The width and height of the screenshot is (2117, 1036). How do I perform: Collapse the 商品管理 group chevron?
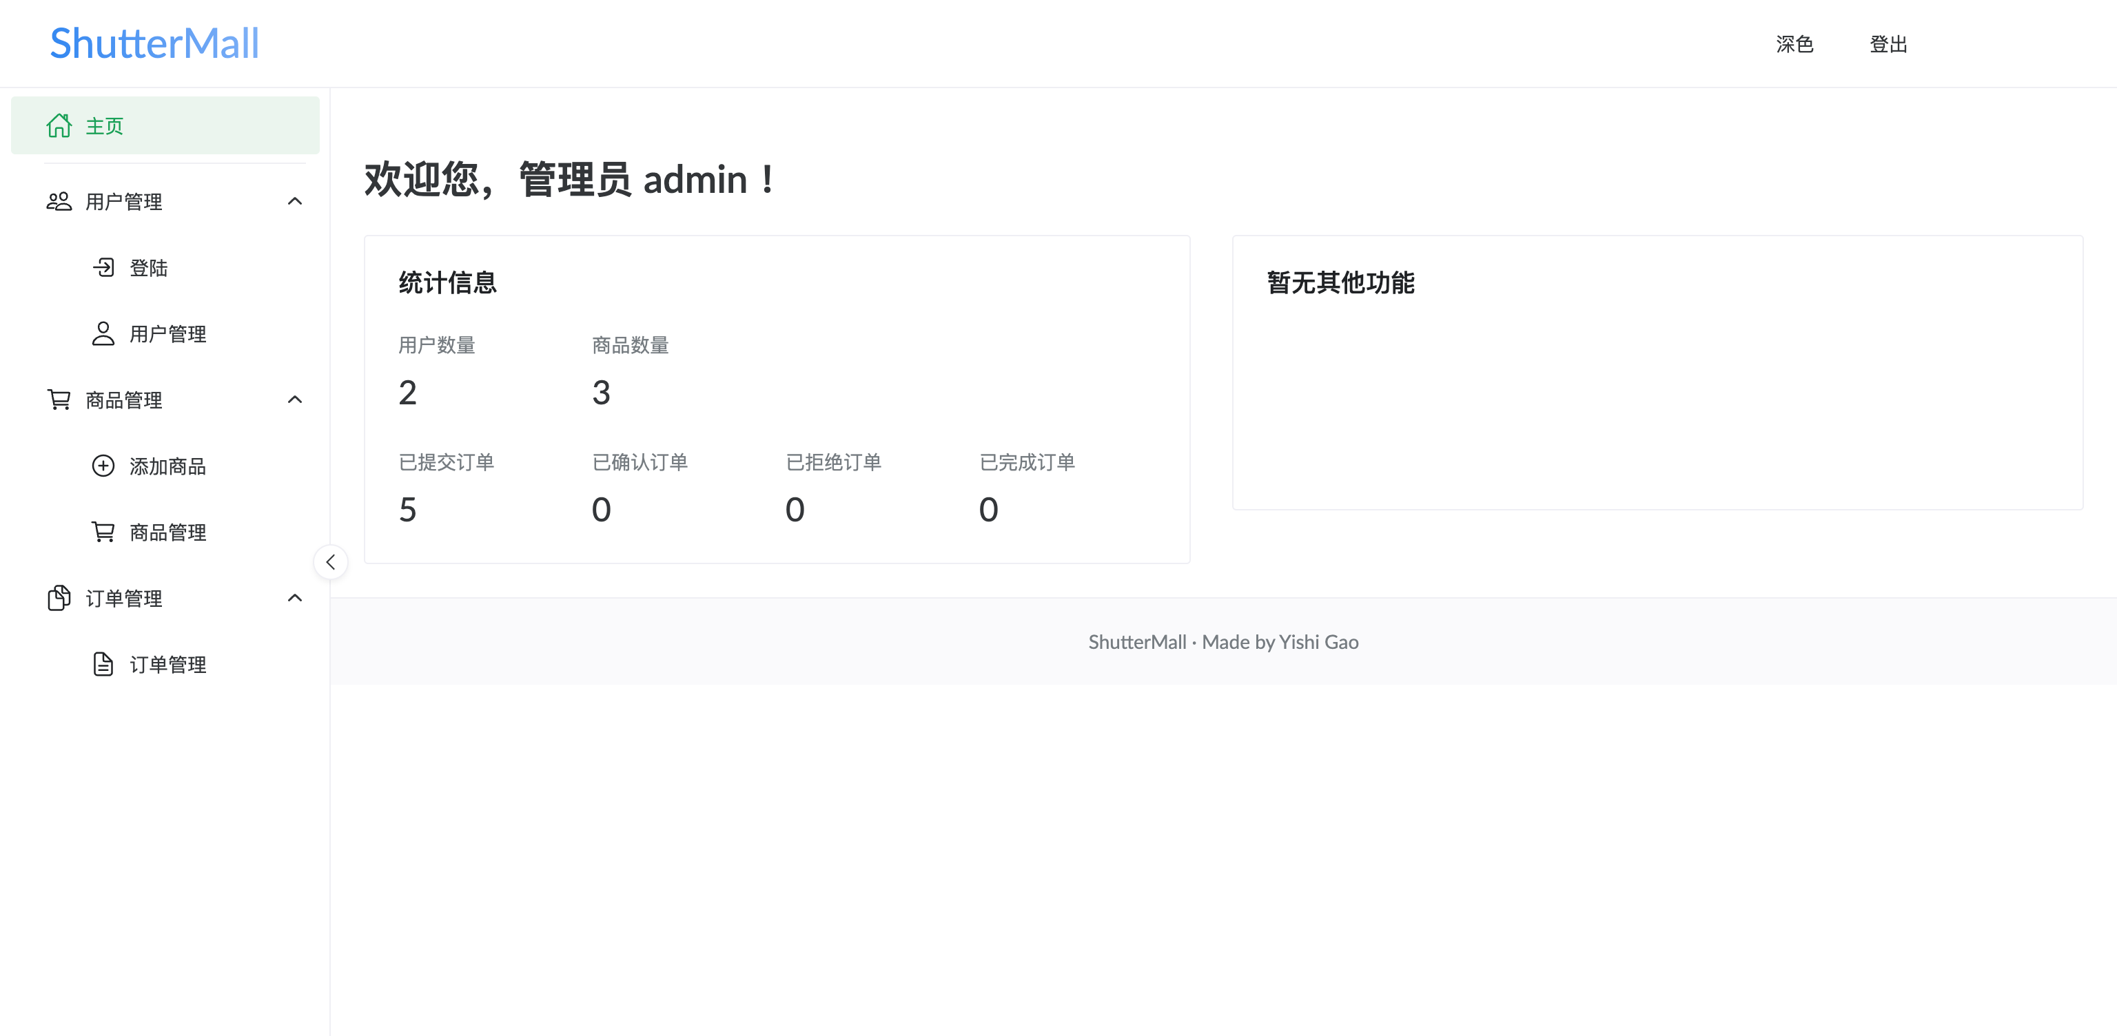click(294, 400)
